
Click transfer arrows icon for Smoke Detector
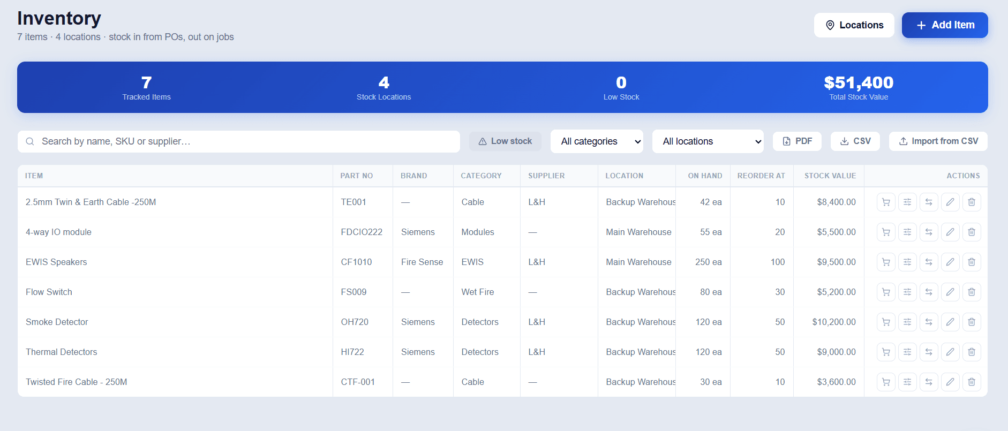929,322
